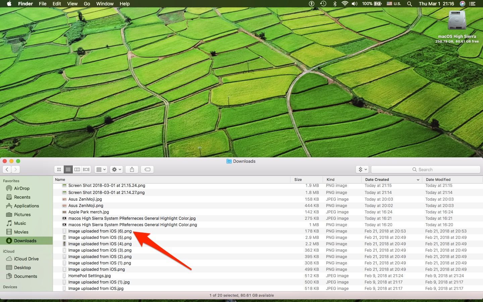Sort files by Size column header

[x=298, y=180]
